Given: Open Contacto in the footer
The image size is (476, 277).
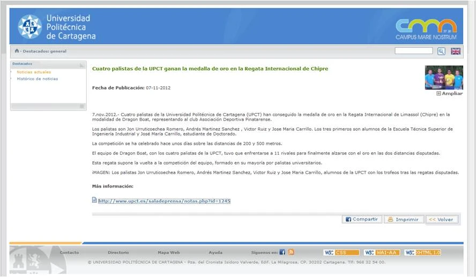Looking at the screenshot, I should pos(69,252).
